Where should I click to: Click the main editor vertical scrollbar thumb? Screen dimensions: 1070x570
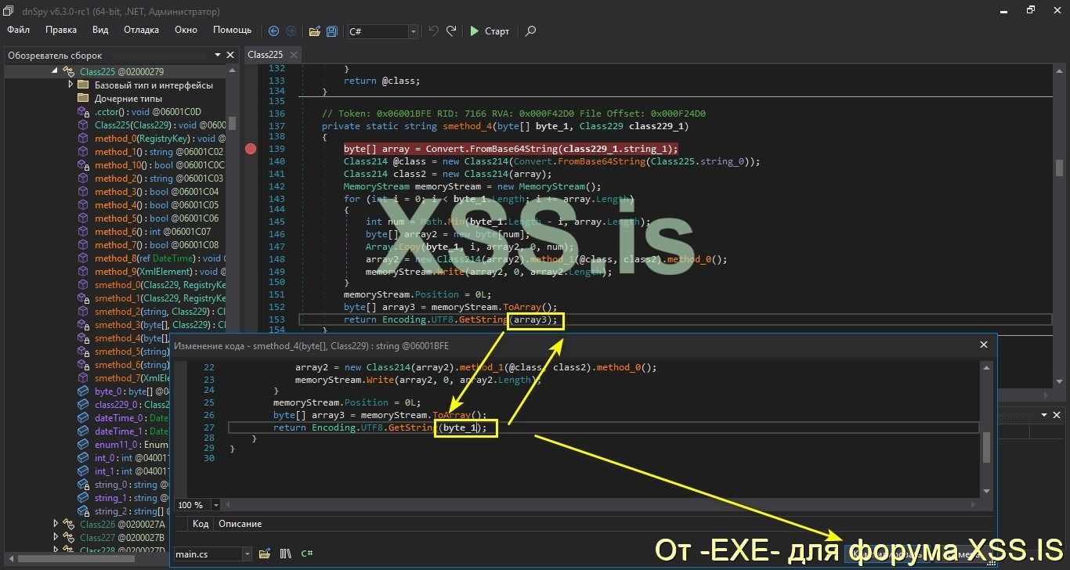tap(1059, 168)
